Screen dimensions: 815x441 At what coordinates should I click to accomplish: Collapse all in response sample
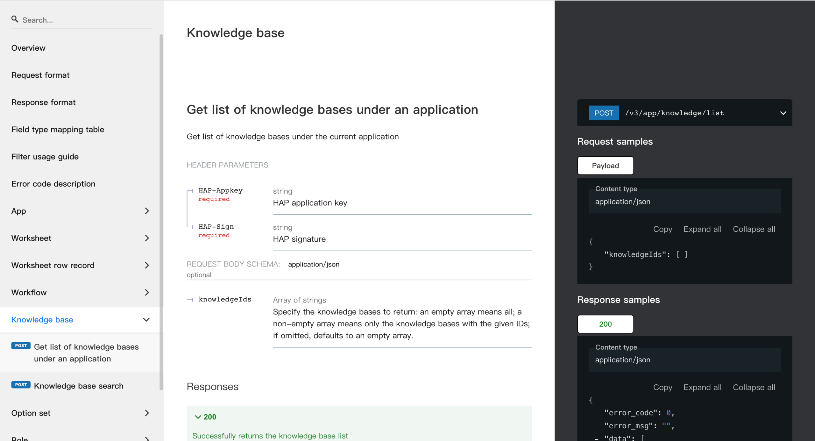click(754, 388)
